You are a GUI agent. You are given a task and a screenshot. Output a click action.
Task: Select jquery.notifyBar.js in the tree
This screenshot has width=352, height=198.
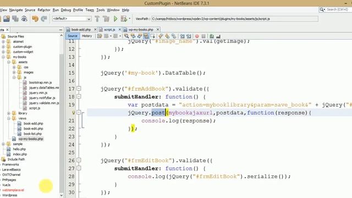(42, 98)
